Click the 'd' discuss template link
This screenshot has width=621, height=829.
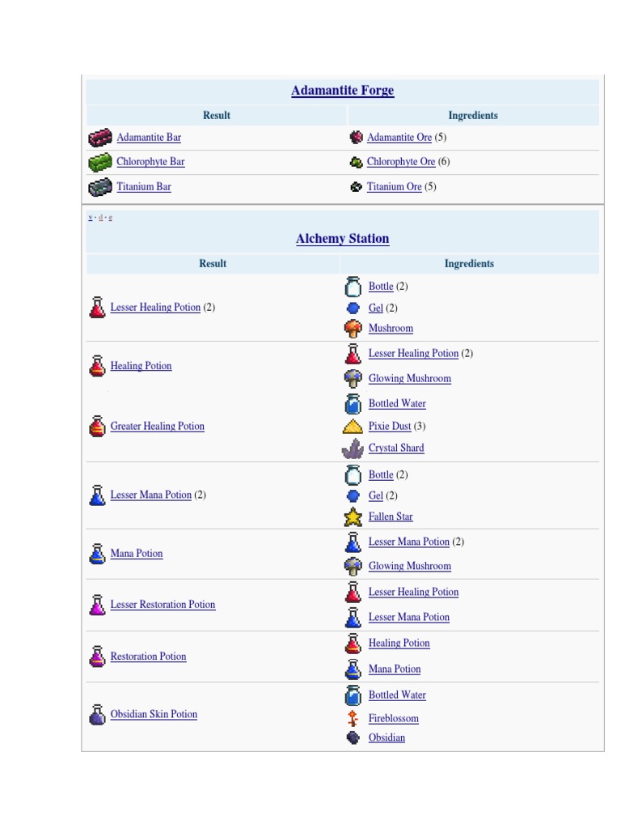[x=100, y=217]
